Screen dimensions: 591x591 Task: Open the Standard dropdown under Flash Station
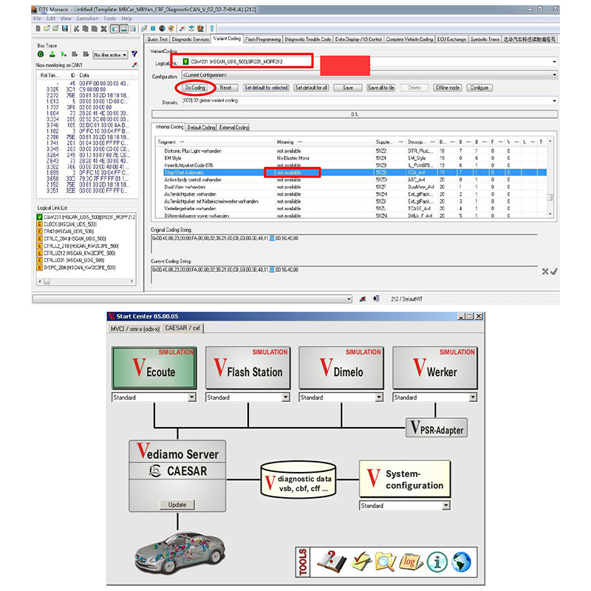[286, 397]
